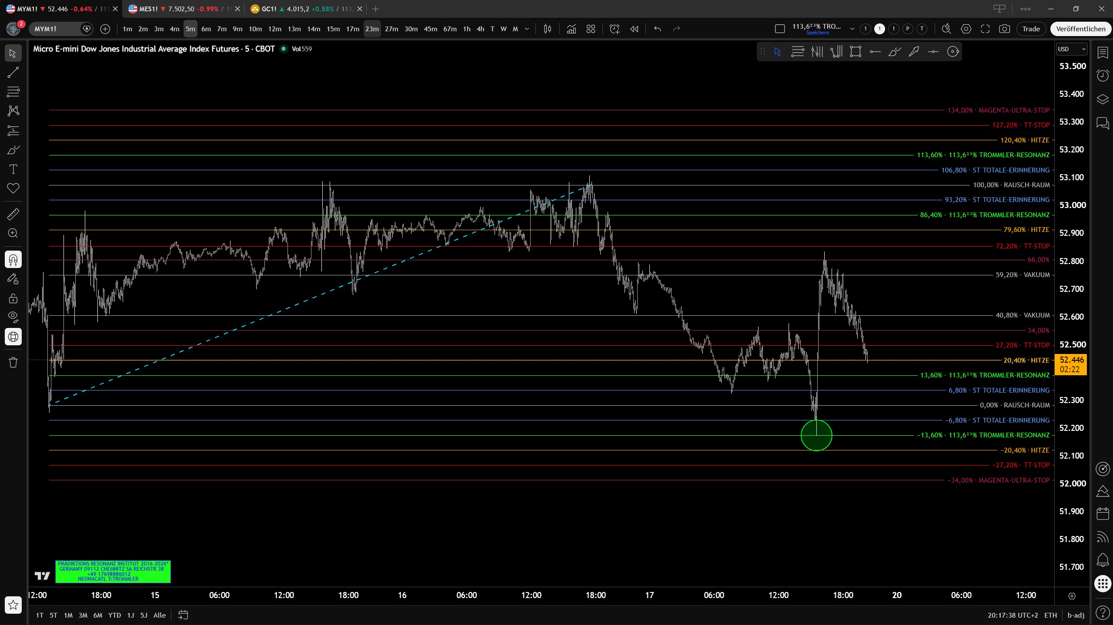Toggle the indicator status dot beside CBOT
This screenshot has width=1113, height=625.
pos(284,49)
